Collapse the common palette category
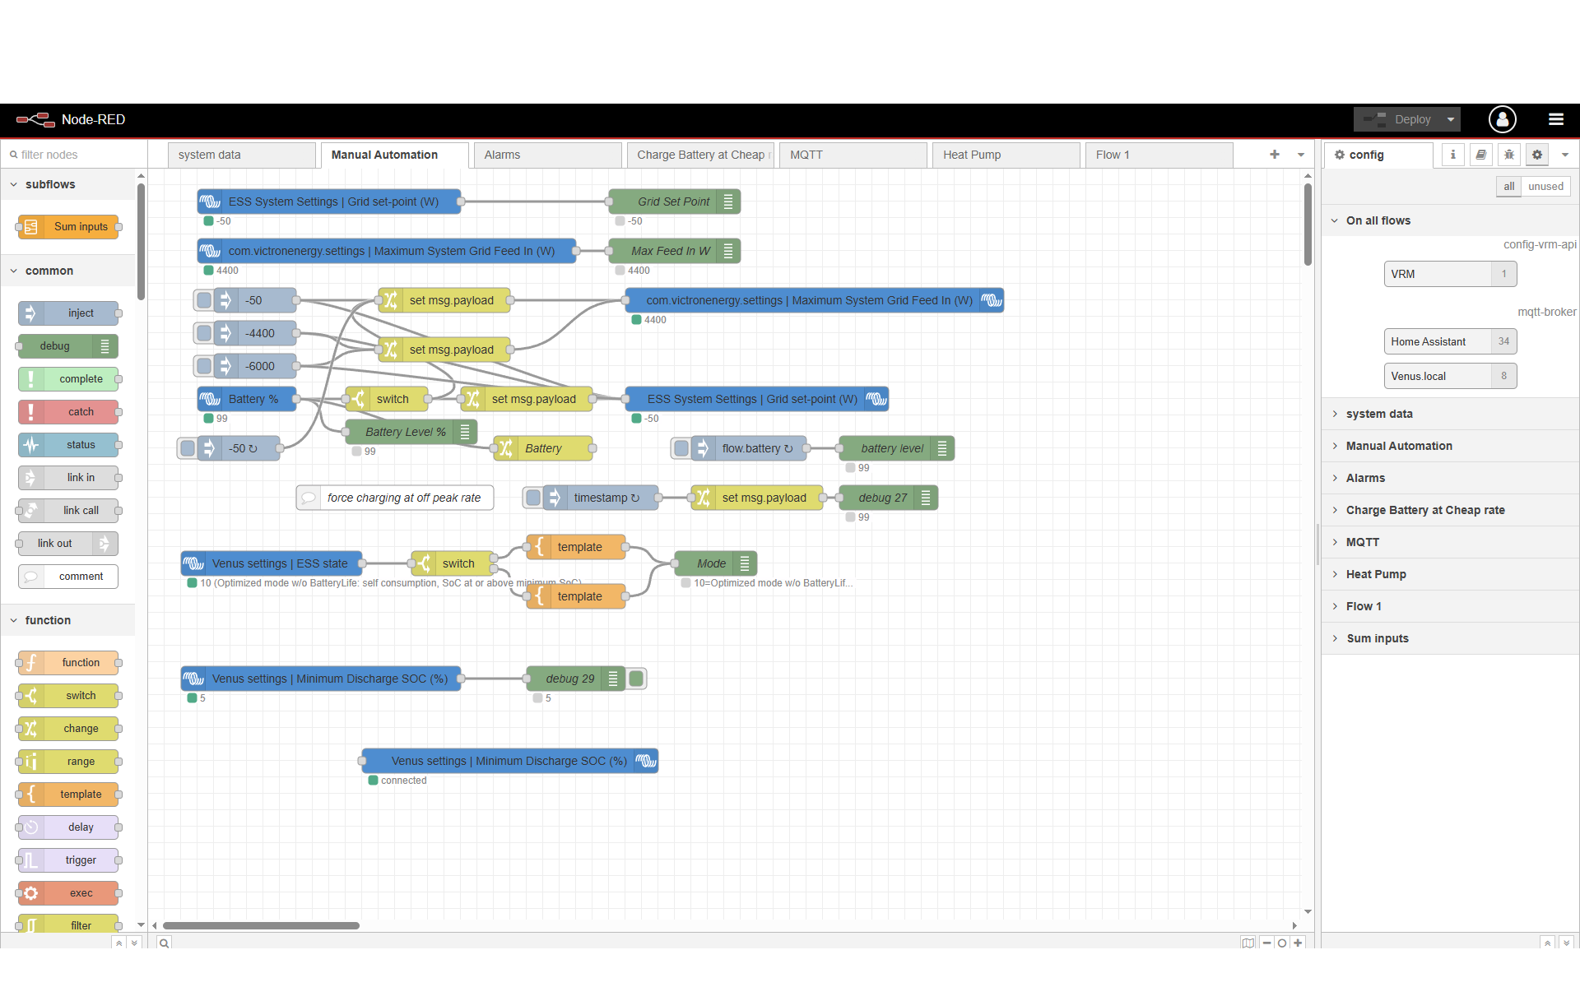Screen dimensions: 1580x987 point(49,271)
